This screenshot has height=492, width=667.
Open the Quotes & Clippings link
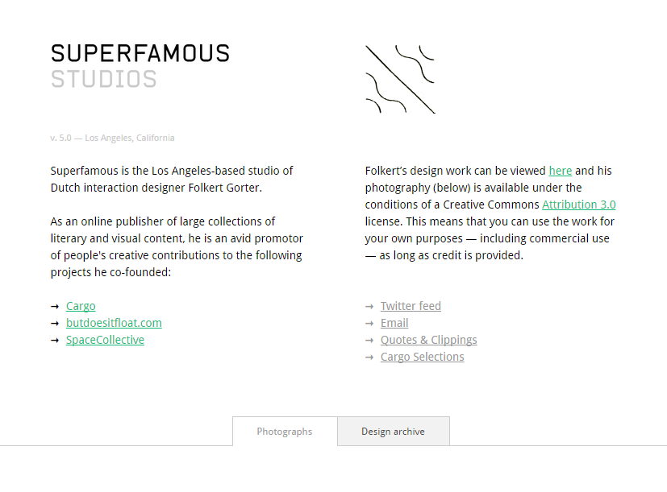tap(428, 340)
